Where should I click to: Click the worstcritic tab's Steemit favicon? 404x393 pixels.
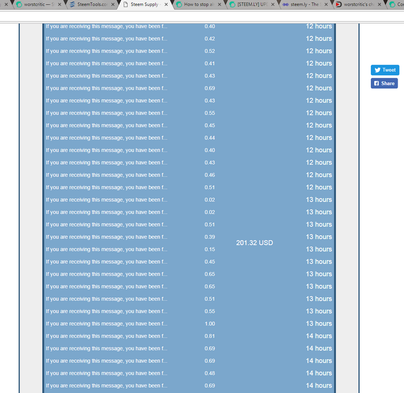[19, 4]
